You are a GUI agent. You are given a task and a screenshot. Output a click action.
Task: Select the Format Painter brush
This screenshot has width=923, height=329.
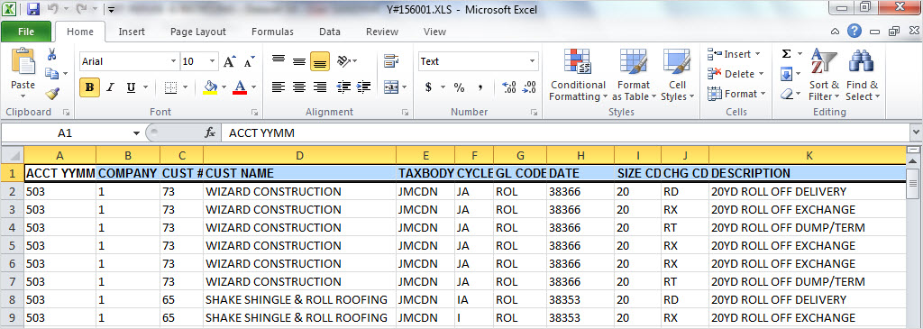(x=51, y=93)
